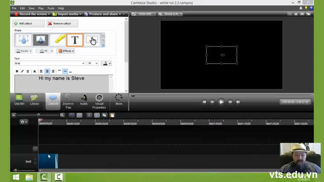The width and height of the screenshot is (324, 182).
Task: Open the Library tab
Action: (34, 100)
